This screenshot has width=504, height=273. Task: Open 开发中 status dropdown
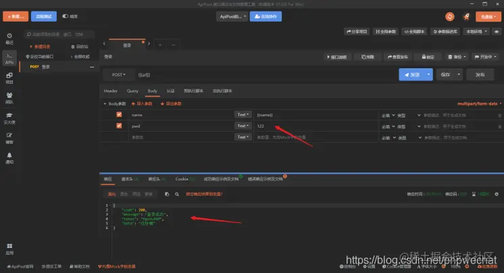485,57
